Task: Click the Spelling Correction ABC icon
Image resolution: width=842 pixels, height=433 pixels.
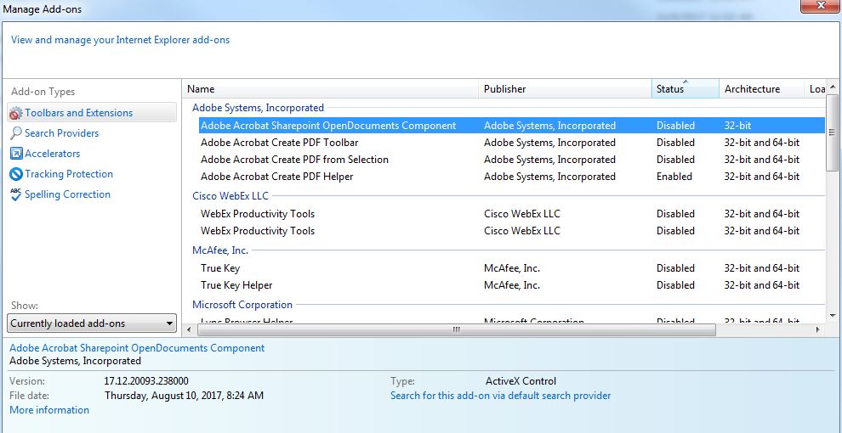Action: pyautogui.click(x=16, y=194)
